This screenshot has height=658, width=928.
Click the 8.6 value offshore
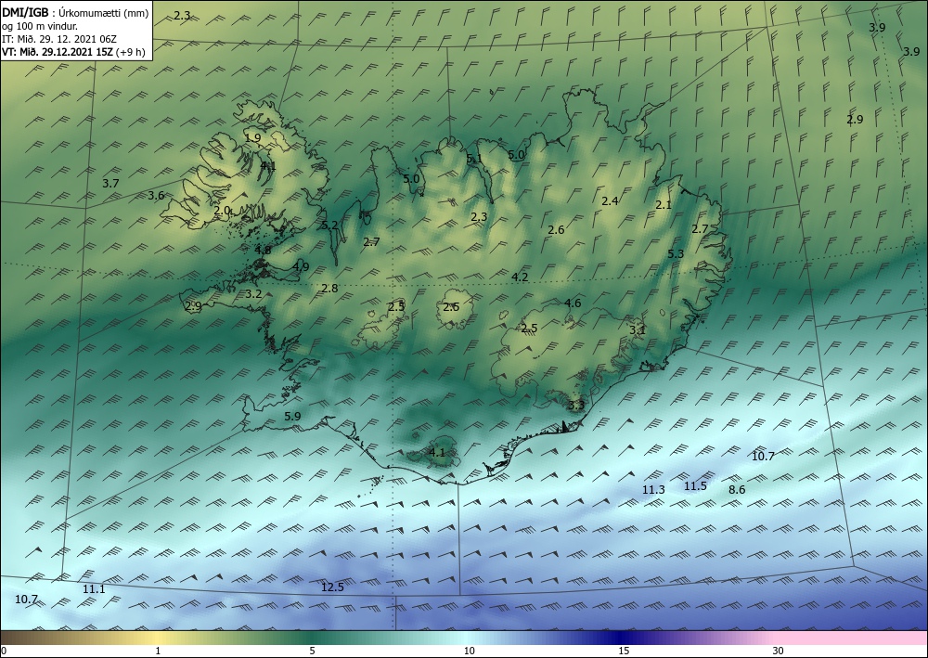[x=737, y=489]
